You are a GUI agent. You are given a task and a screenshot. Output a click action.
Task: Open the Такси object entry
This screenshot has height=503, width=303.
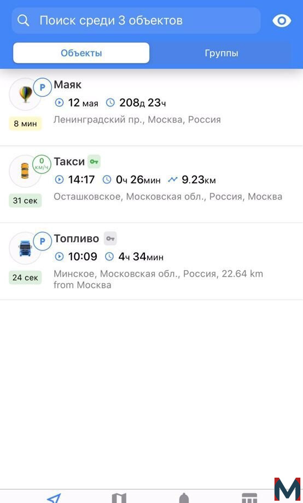[x=151, y=184]
